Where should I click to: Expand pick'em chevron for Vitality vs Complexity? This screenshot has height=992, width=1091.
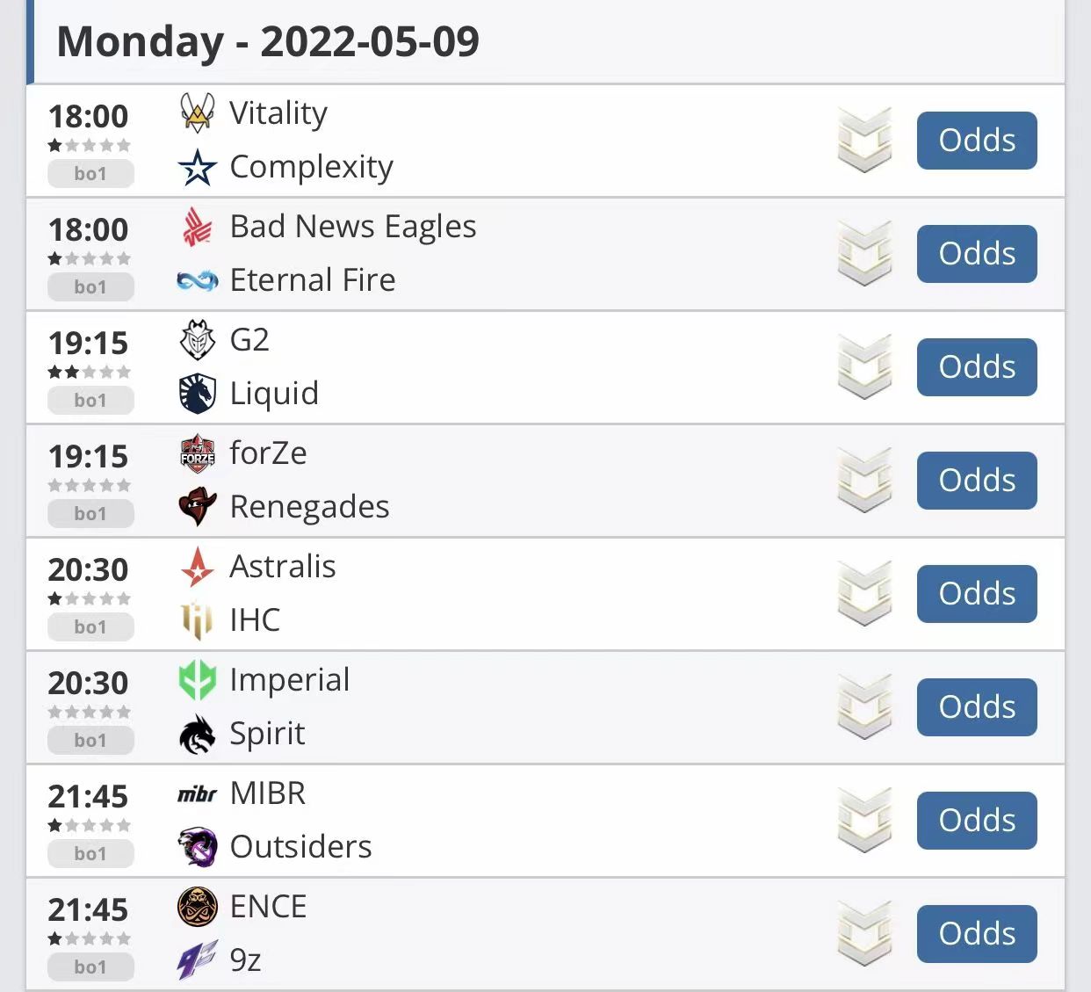(864, 141)
